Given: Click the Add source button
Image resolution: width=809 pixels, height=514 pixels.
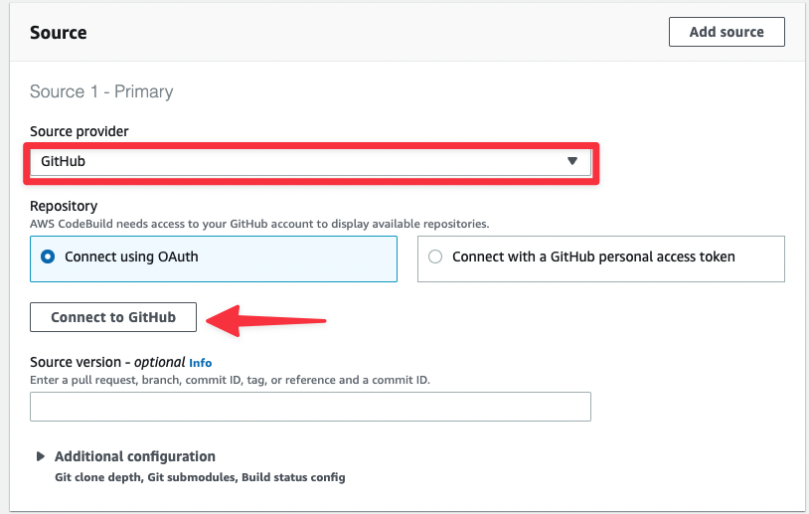Looking at the screenshot, I should click(727, 32).
